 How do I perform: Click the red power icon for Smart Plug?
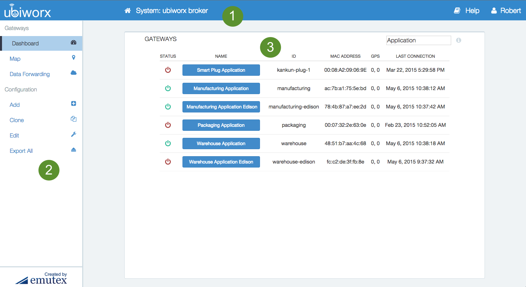168,70
